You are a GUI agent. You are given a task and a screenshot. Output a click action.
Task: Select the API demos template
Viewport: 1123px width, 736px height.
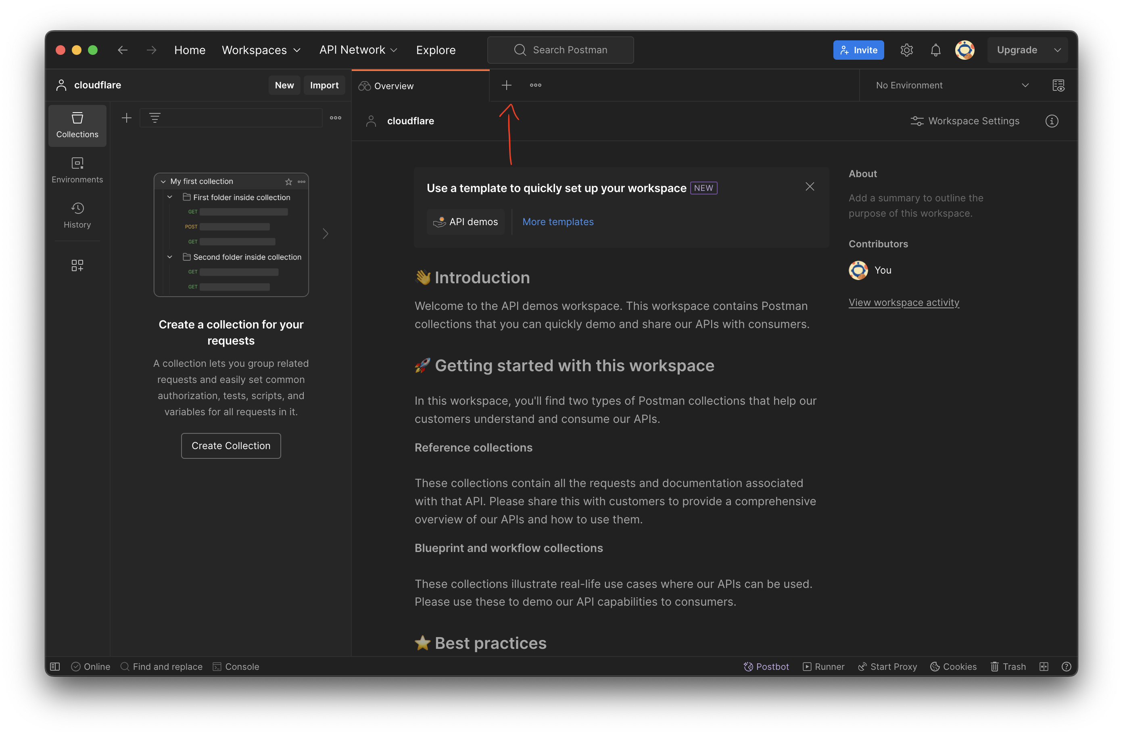pyautogui.click(x=465, y=222)
